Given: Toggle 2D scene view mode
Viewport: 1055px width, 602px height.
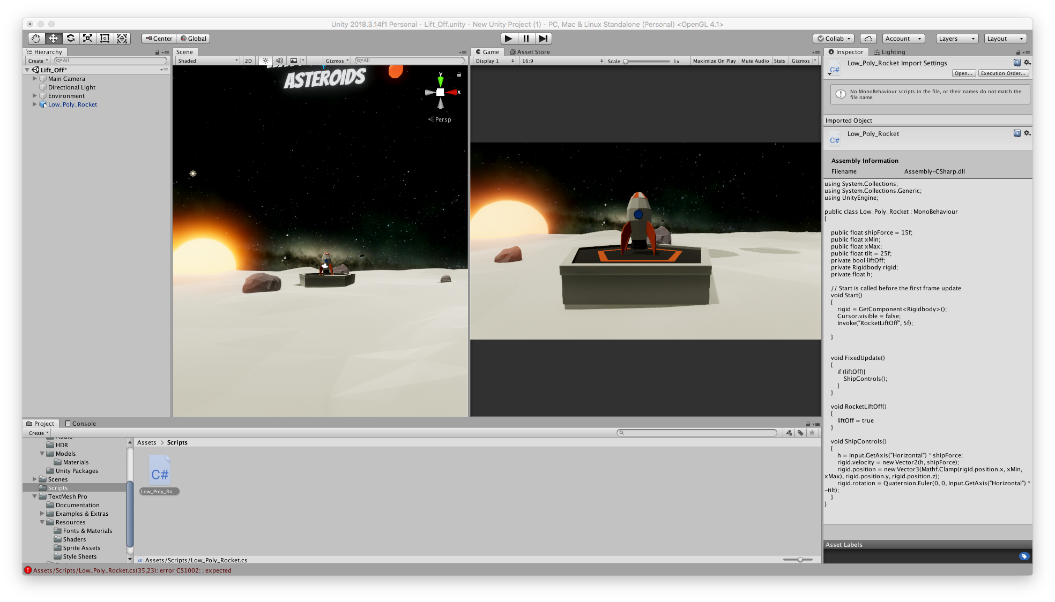Looking at the screenshot, I should pos(248,61).
